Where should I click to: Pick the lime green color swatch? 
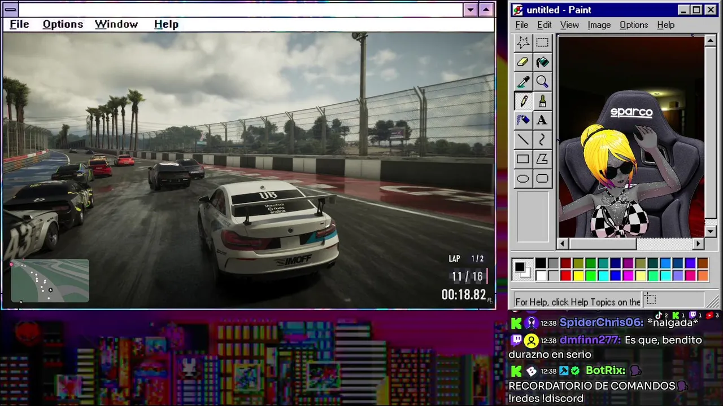(x=590, y=276)
